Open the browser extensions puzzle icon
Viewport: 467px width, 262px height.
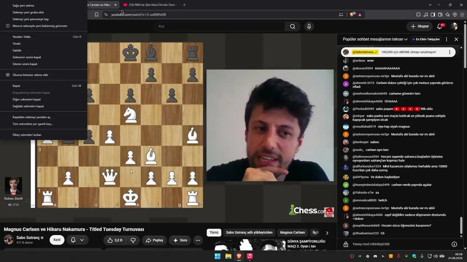click(x=418, y=15)
